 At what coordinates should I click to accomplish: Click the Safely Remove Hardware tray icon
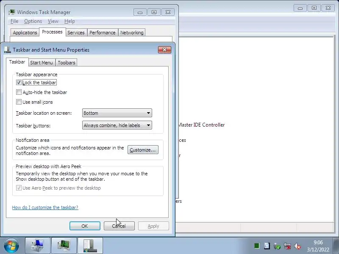coord(277,246)
